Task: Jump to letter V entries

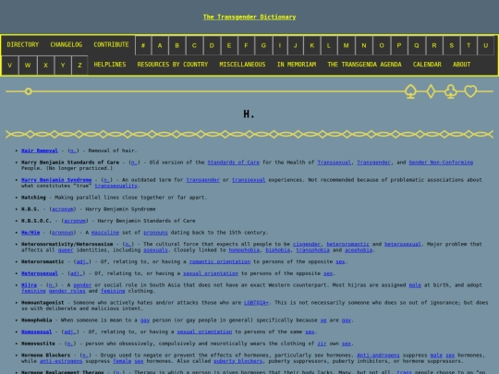Action: (x=9, y=66)
